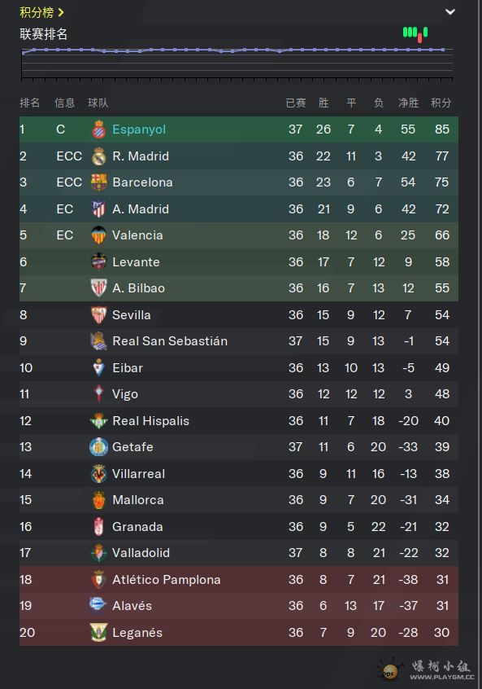Click the Barcelona club crest

[98, 182]
